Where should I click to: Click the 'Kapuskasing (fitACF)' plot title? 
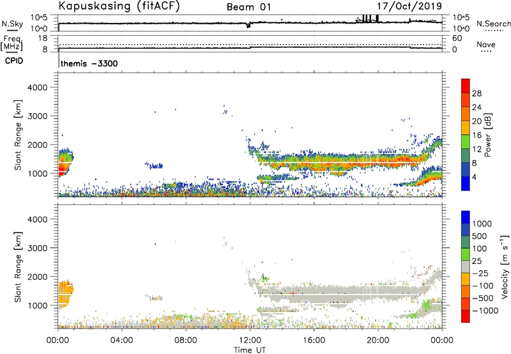[x=119, y=6]
